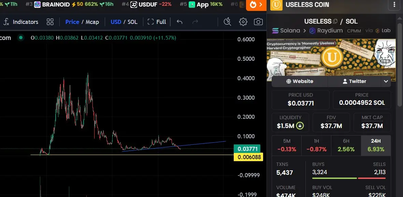The width and height of the screenshot is (403, 197).
Task: Click the orange fire trending button
Action: tap(256, 5)
